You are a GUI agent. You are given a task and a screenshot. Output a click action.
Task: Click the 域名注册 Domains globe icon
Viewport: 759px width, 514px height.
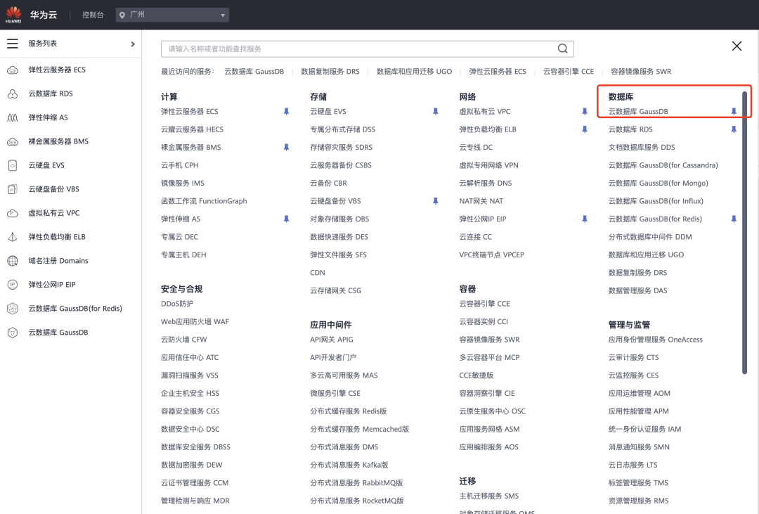point(13,261)
